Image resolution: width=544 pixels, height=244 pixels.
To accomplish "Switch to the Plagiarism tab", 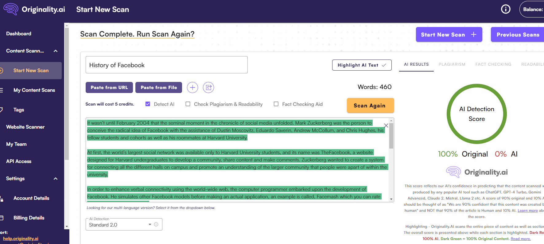I will 452,64.
